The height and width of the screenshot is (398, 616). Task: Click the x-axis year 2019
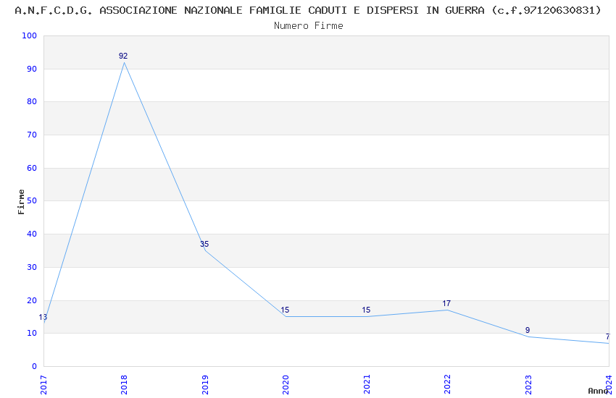coord(205,385)
